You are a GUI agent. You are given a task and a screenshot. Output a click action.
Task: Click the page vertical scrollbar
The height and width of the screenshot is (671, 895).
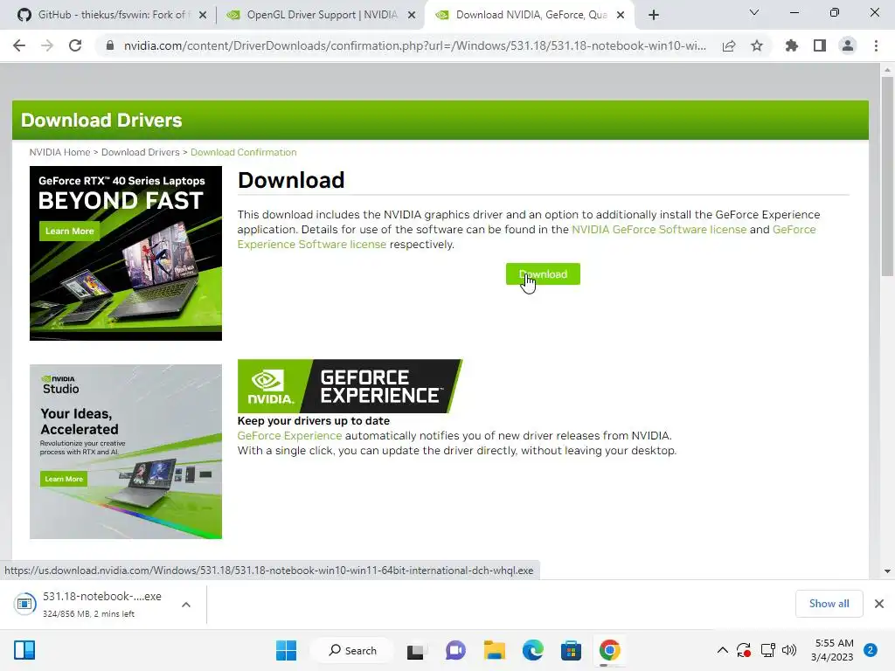tap(887, 176)
